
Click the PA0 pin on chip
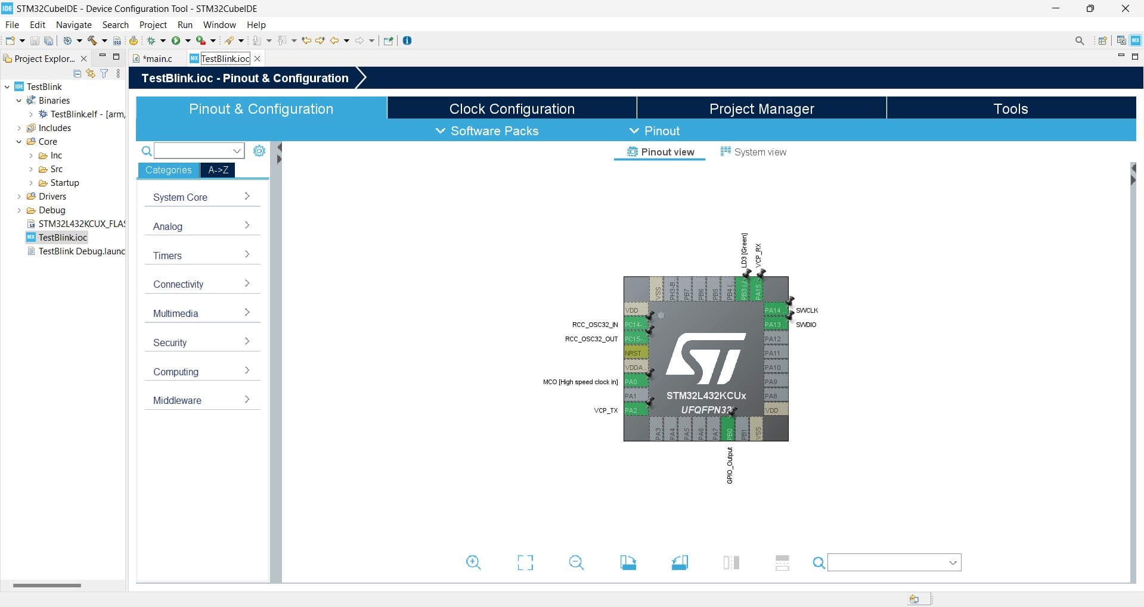pos(635,382)
